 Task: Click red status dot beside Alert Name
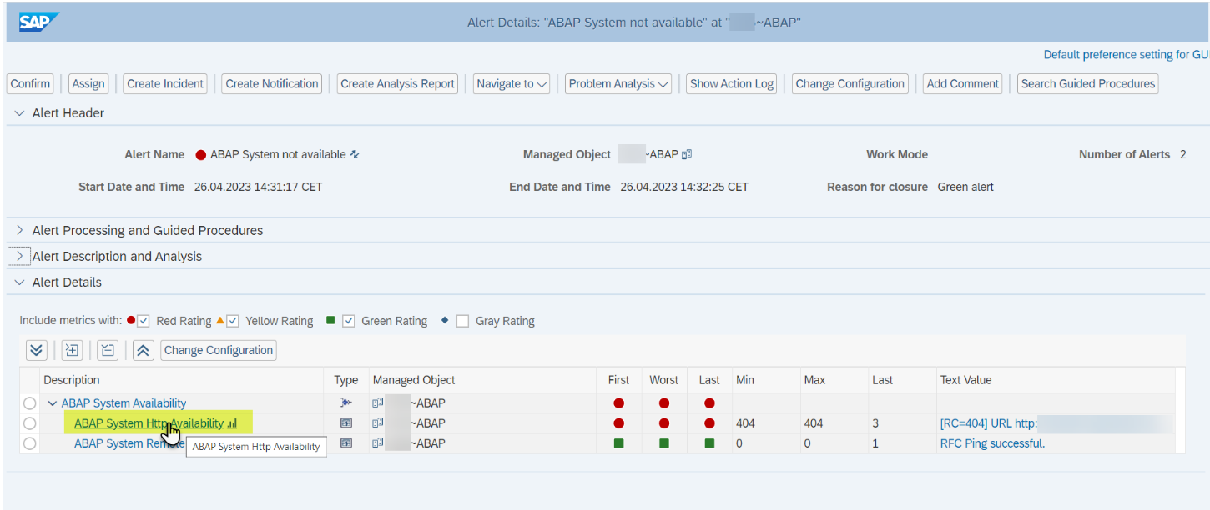pyautogui.click(x=200, y=154)
